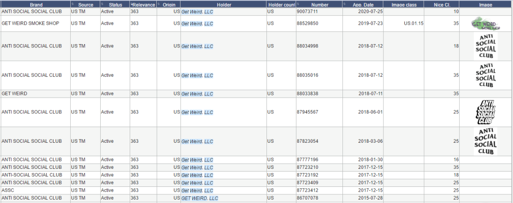Open the Get Weird, LLC holder link for 87823054
The image size is (513, 203).
[x=197, y=141]
